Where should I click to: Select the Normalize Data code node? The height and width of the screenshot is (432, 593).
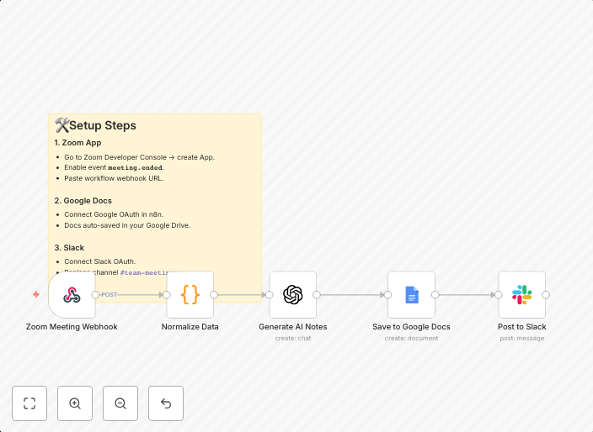[x=190, y=295]
